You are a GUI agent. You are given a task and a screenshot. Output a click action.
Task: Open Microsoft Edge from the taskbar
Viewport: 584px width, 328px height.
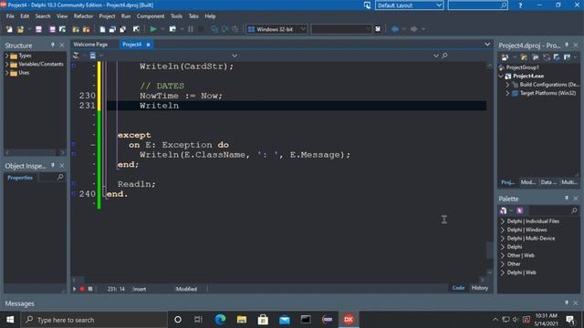(220, 320)
